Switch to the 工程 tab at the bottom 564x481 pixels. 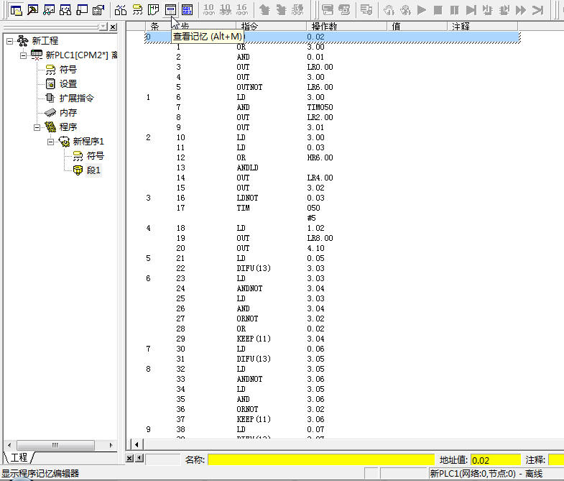coord(19,457)
